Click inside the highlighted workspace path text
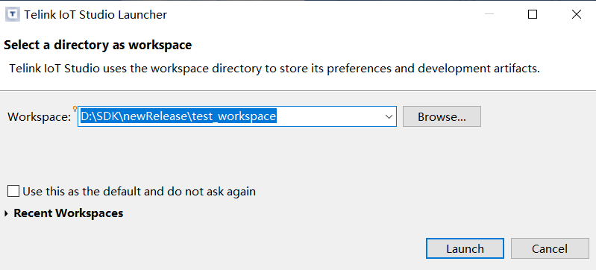The image size is (596, 270). tap(178, 116)
